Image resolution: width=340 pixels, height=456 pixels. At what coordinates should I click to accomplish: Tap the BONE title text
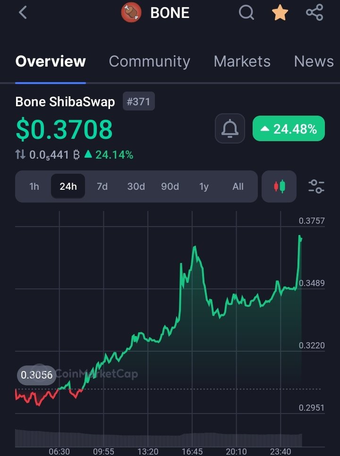[170, 13]
